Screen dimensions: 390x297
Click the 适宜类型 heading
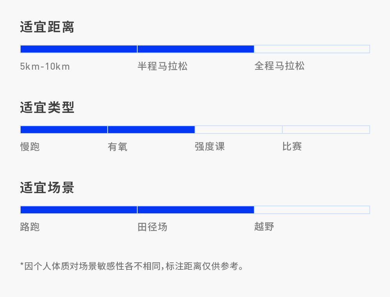47,108
